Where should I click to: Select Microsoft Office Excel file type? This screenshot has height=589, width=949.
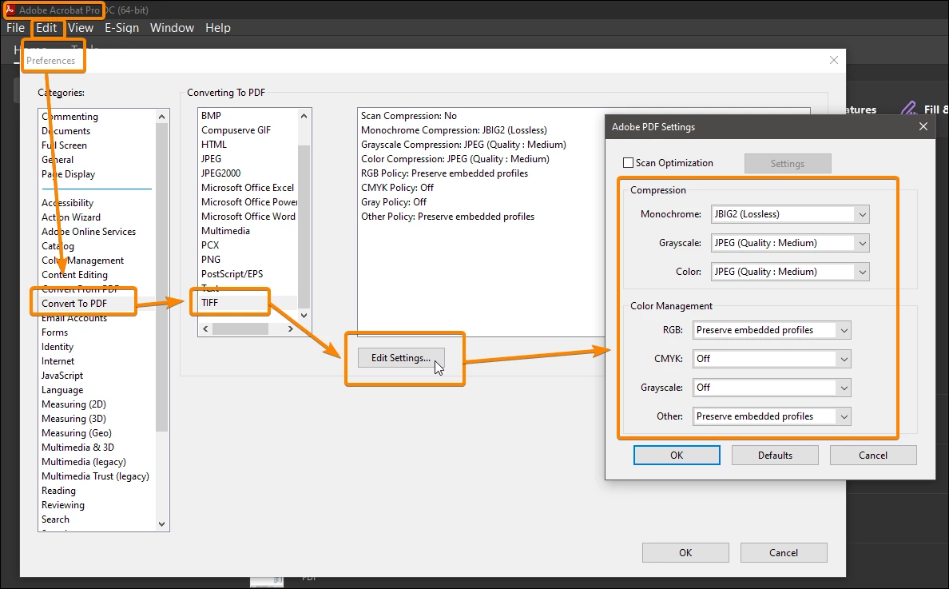click(x=248, y=188)
